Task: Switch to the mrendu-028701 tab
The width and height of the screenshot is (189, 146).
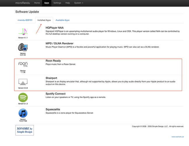Action: point(25,20)
